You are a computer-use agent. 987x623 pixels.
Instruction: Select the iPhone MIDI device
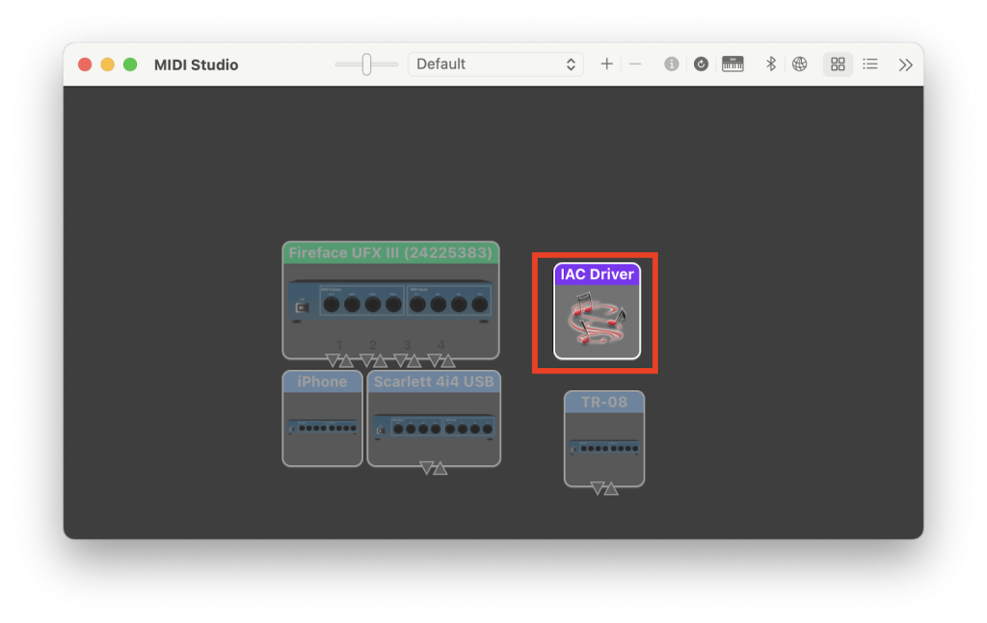click(322, 418)
